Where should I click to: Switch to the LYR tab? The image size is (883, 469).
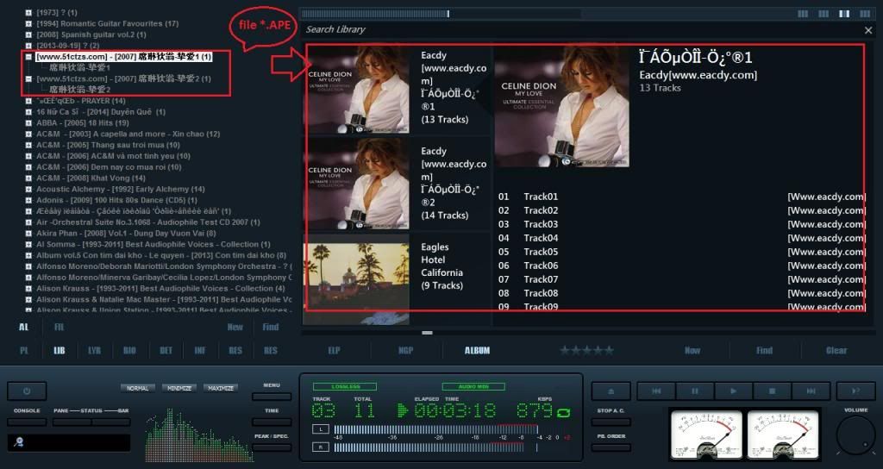(94, 350)
